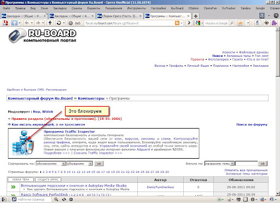This screenshot has height=203, width=280.
Task: Click the Up one level arrow icon
Action: [x=50, y=23]
